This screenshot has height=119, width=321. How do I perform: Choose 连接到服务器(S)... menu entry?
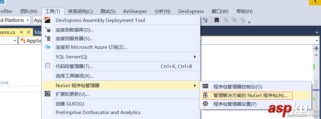point(121,39)
